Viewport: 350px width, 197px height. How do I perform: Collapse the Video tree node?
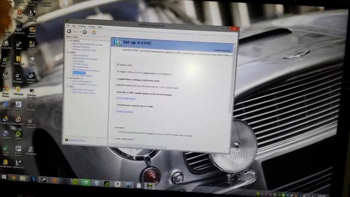(68, 86)
